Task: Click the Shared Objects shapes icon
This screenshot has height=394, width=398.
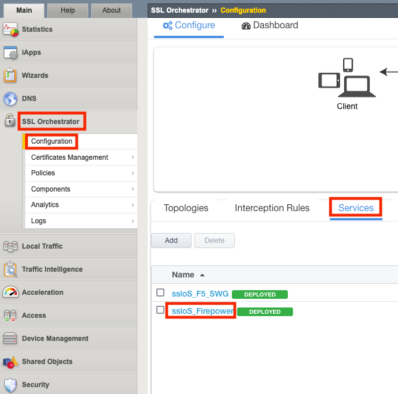Action: coord(10,362)
